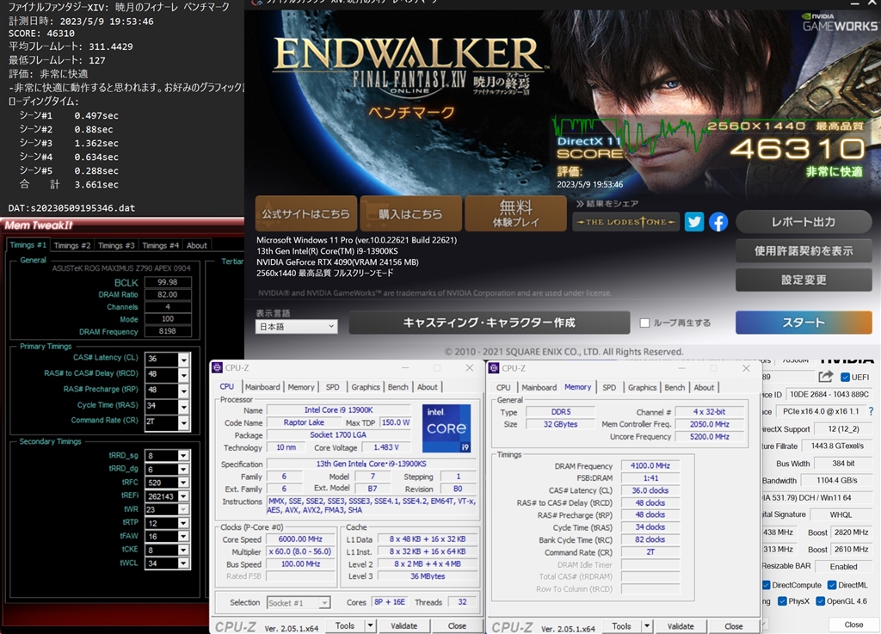Open The Lodestone share link
The image size is (881, 634).
[x=626, y=222]
